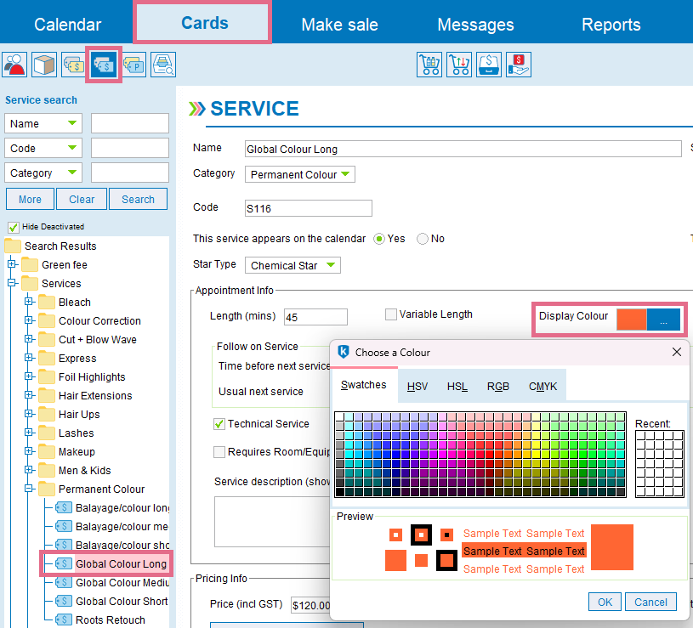Select No for appears on calendar
This screenshot has height=628, width=693.
(423, 239)
